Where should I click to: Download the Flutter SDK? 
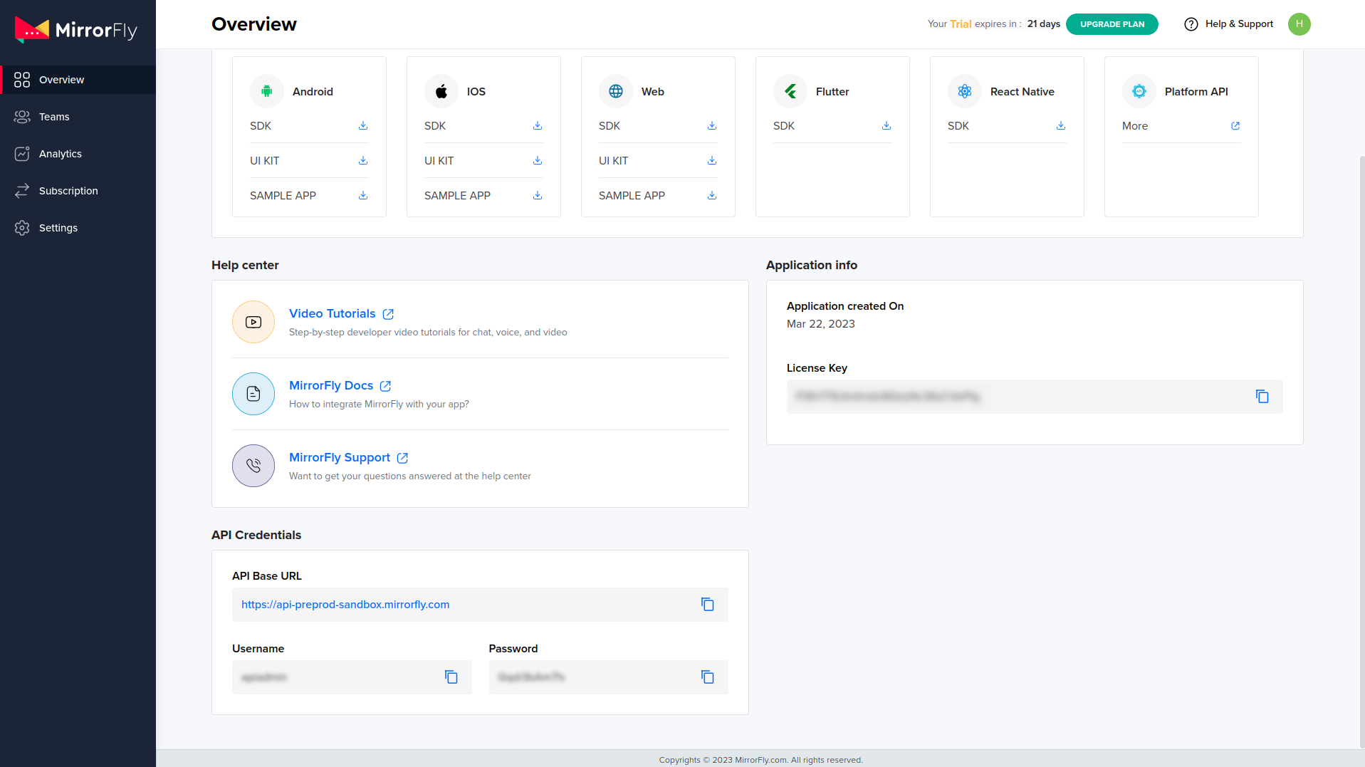pyautogui.click(x=887, y=126)
